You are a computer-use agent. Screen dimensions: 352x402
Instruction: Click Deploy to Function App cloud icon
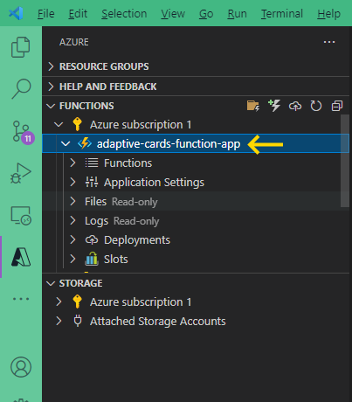[295, 106]
